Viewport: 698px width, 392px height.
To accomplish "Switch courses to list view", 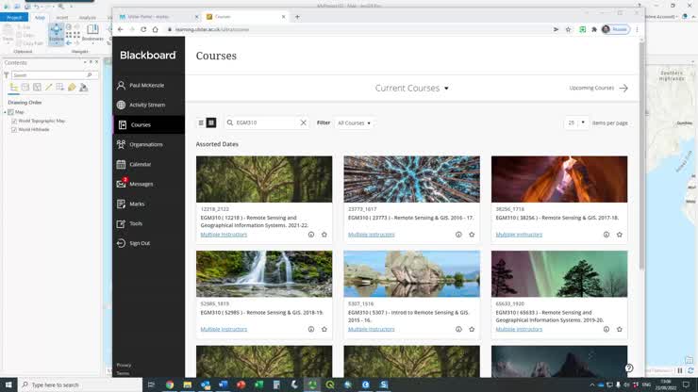I will click(201, 122).
